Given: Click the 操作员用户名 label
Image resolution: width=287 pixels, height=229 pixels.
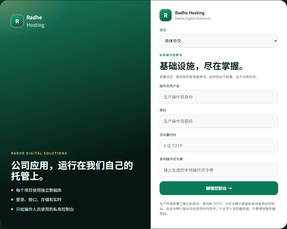Looking at the screenshot, I should [169, 86].
